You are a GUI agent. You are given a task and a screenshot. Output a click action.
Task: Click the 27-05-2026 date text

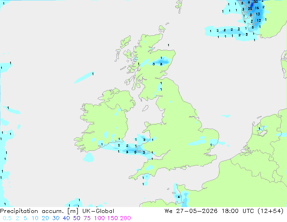click(x=197, y=211)
